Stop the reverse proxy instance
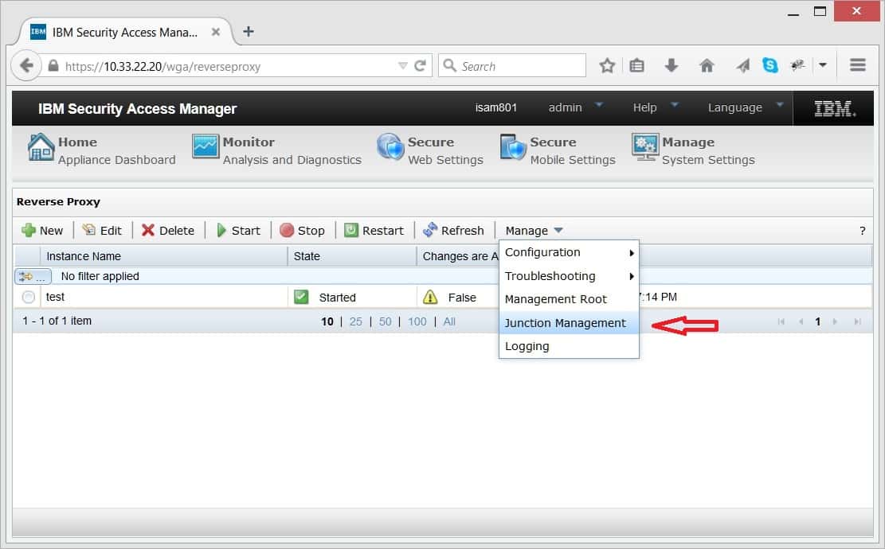 point(303,230)
